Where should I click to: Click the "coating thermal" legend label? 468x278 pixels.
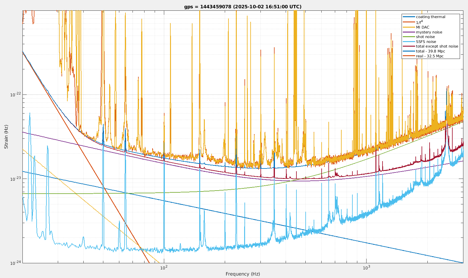click(430, 17)
